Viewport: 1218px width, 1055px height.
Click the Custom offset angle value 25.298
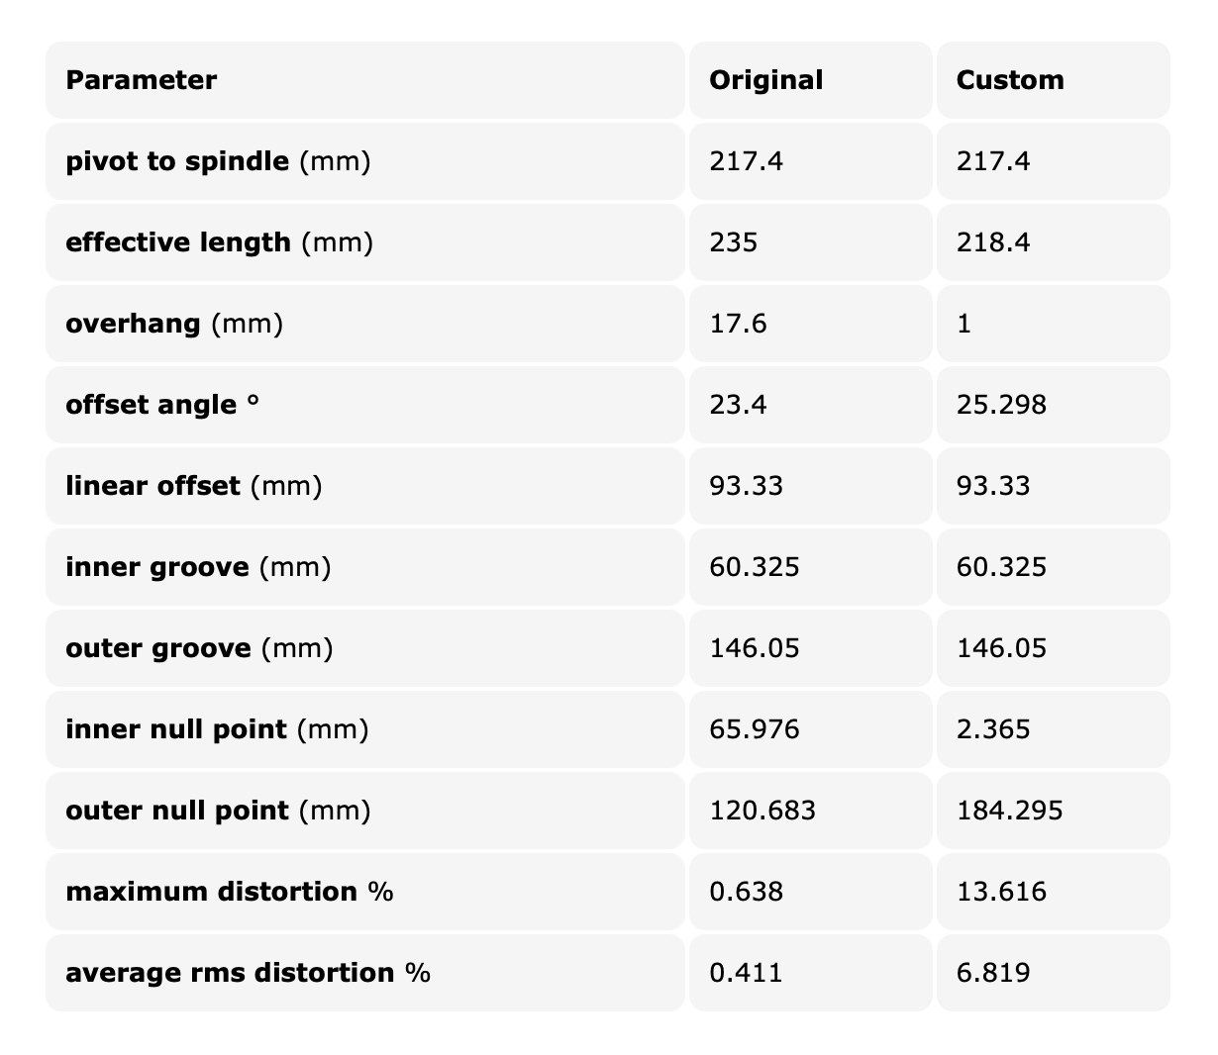click(x=1001, y=405)
